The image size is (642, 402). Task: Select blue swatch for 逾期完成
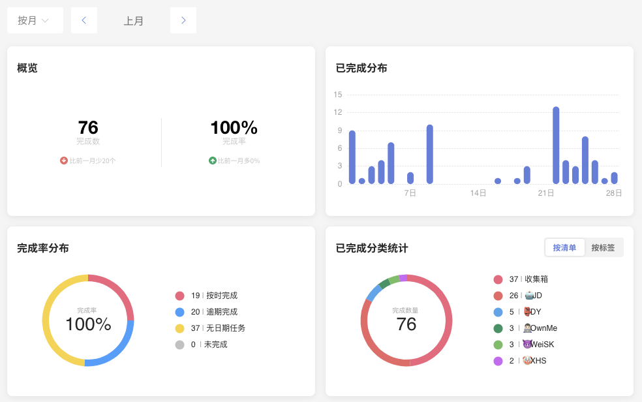pos(179,312)
